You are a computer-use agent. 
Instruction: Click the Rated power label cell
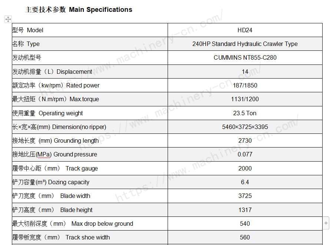click(90, 86)
